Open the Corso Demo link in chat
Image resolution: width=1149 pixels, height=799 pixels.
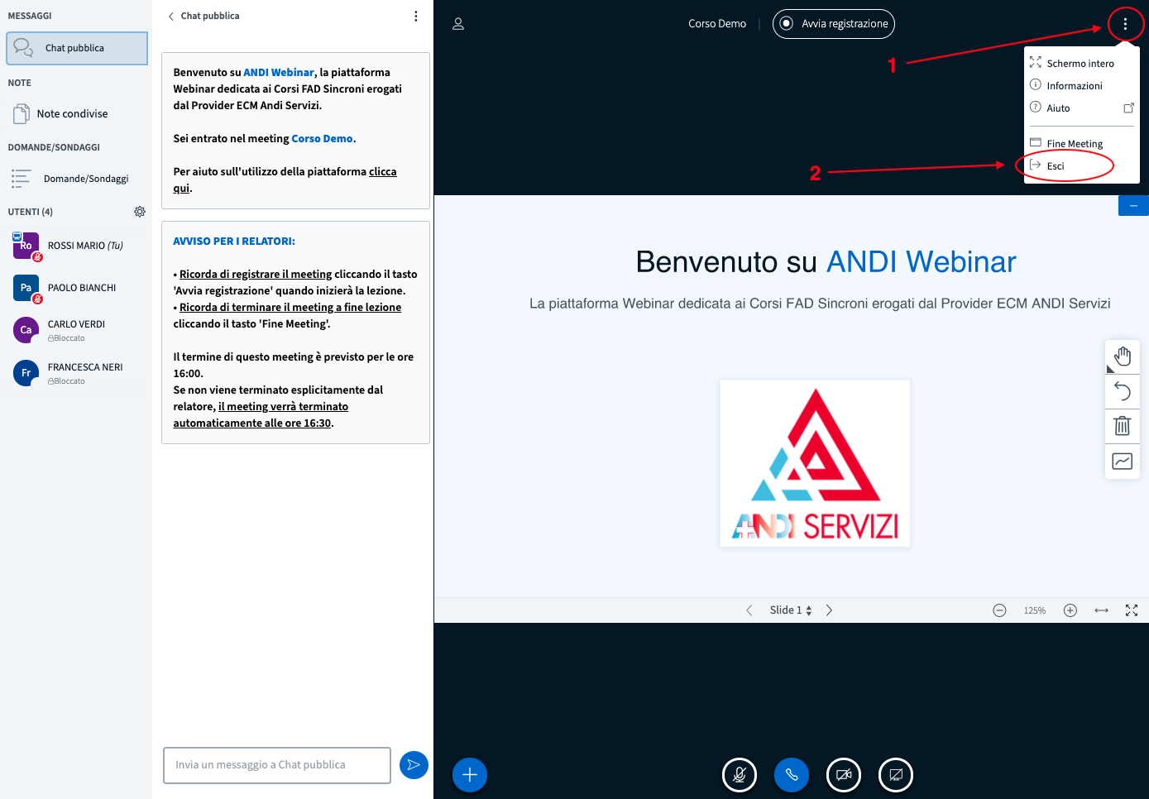click(x=322, y=139)
